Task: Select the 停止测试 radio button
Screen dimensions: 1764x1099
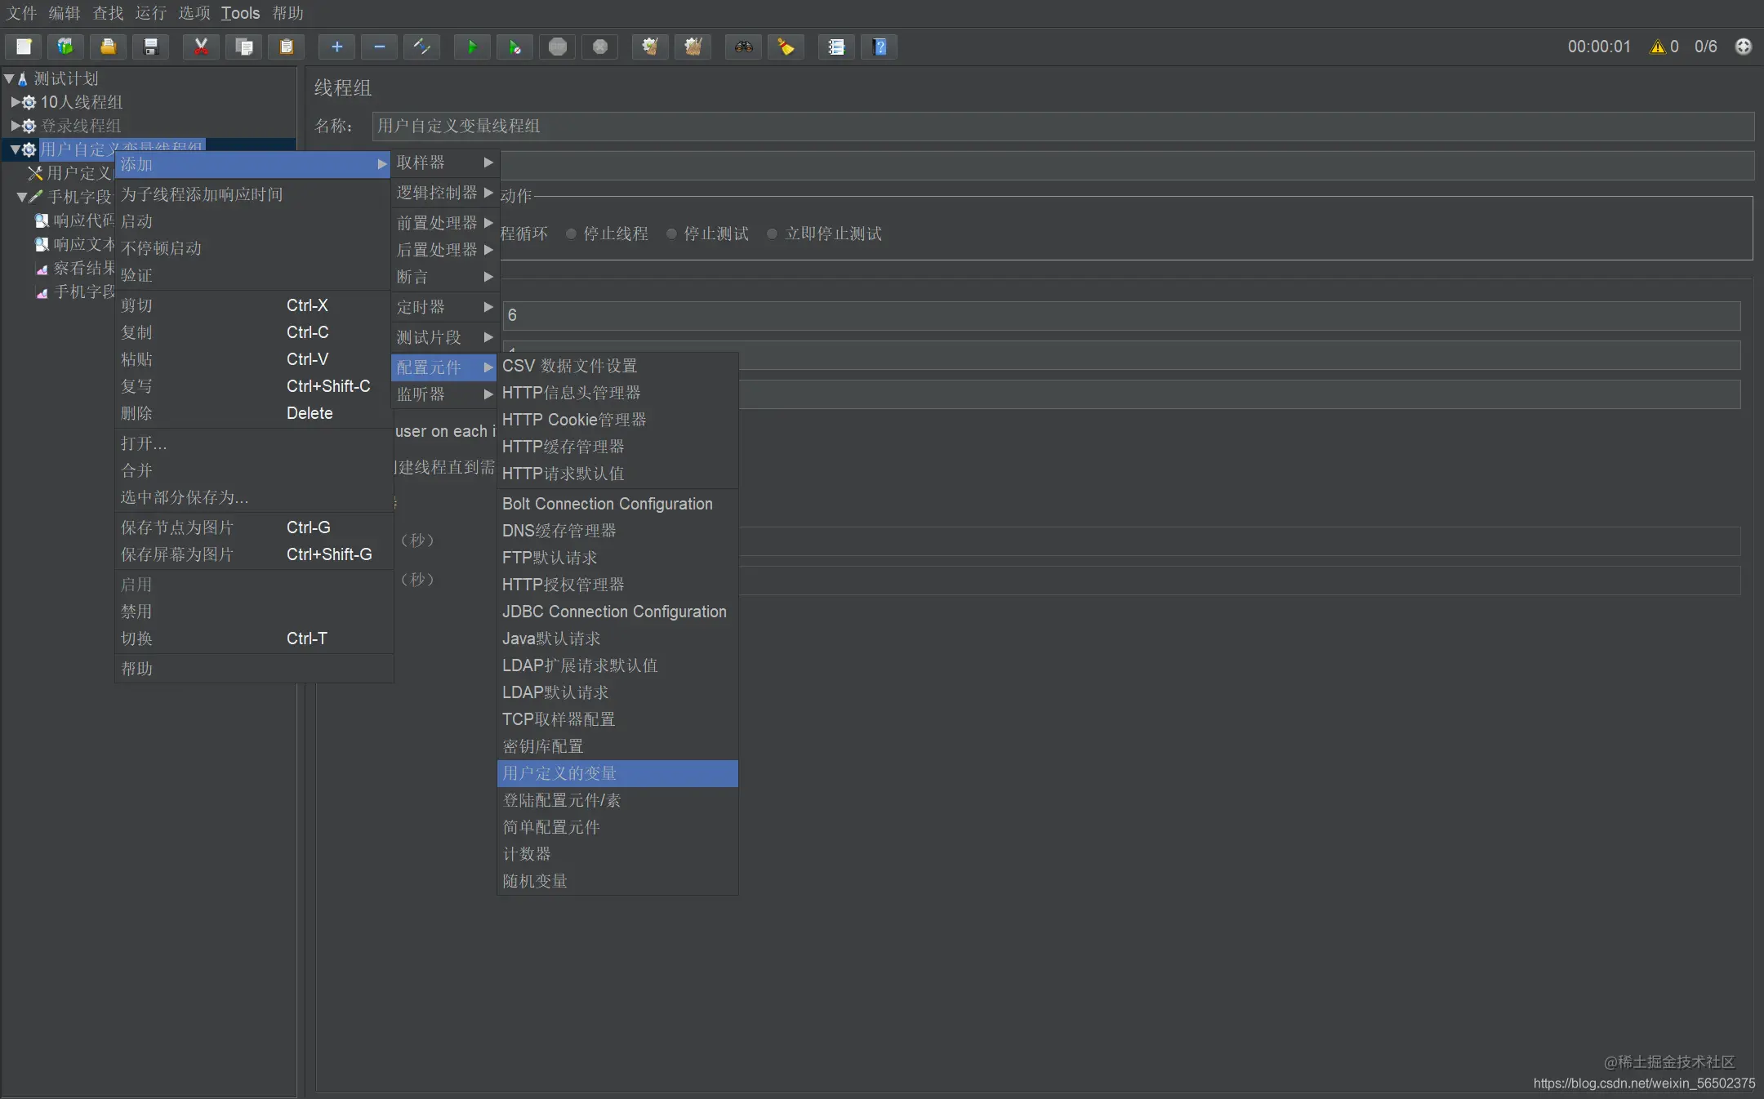Action: tap(671, 234)
